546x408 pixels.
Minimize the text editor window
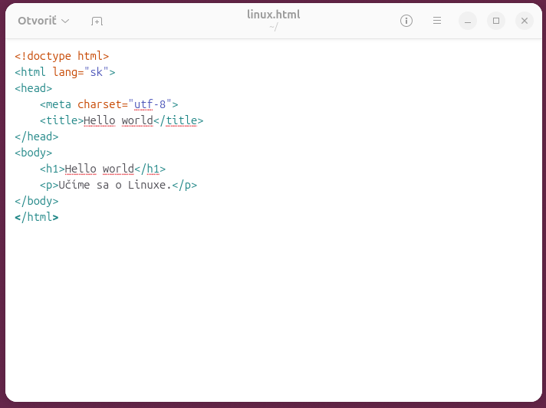468,21
